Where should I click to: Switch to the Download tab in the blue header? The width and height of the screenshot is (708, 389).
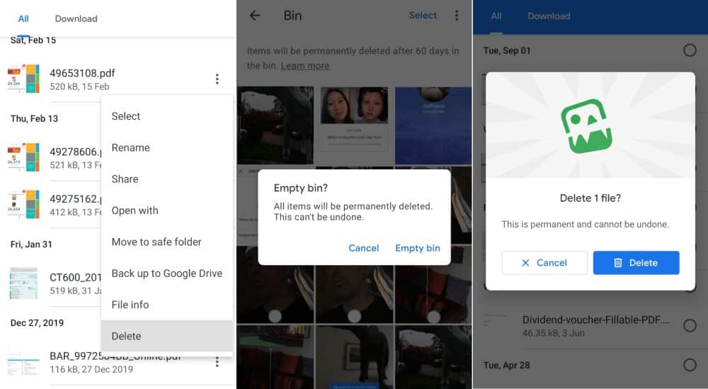pos(549,16)
